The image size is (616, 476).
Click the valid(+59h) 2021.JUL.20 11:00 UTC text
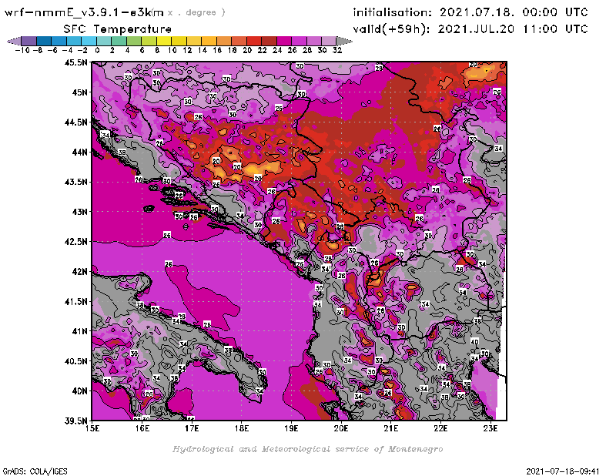[x=470, y=29]
